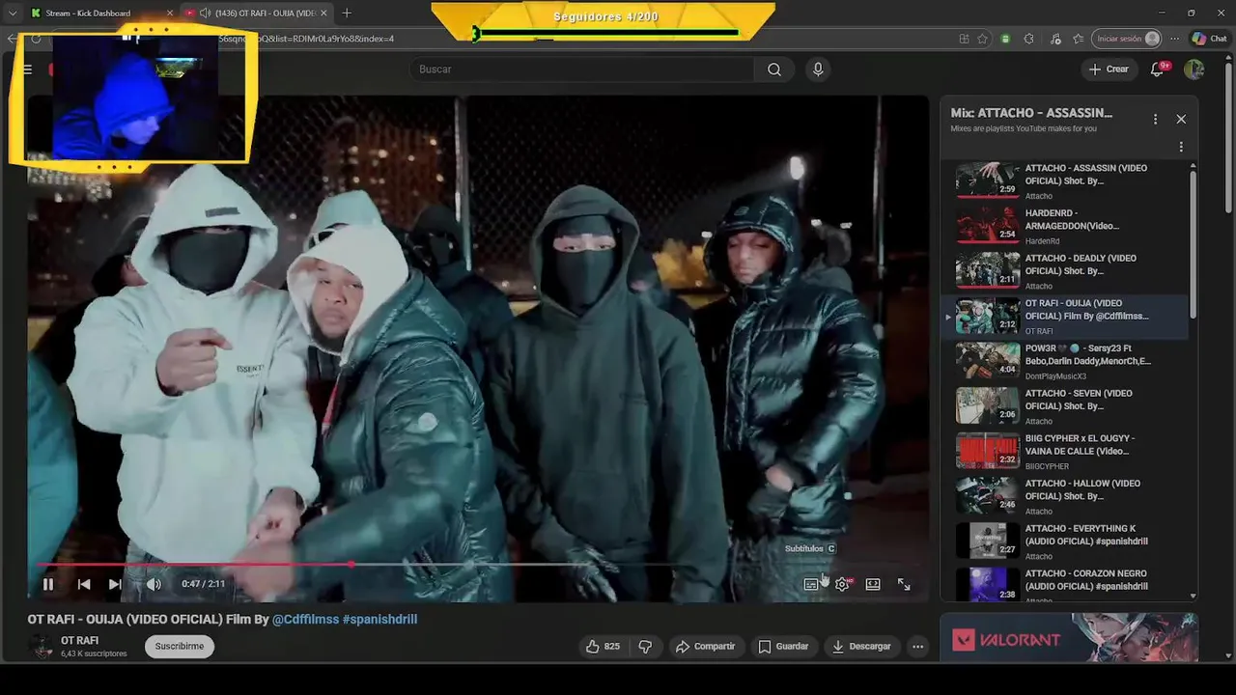Select OT RAFI - OUIJA playlist entry
Screen dimensions: 1236x695
tap(1066, 317)
